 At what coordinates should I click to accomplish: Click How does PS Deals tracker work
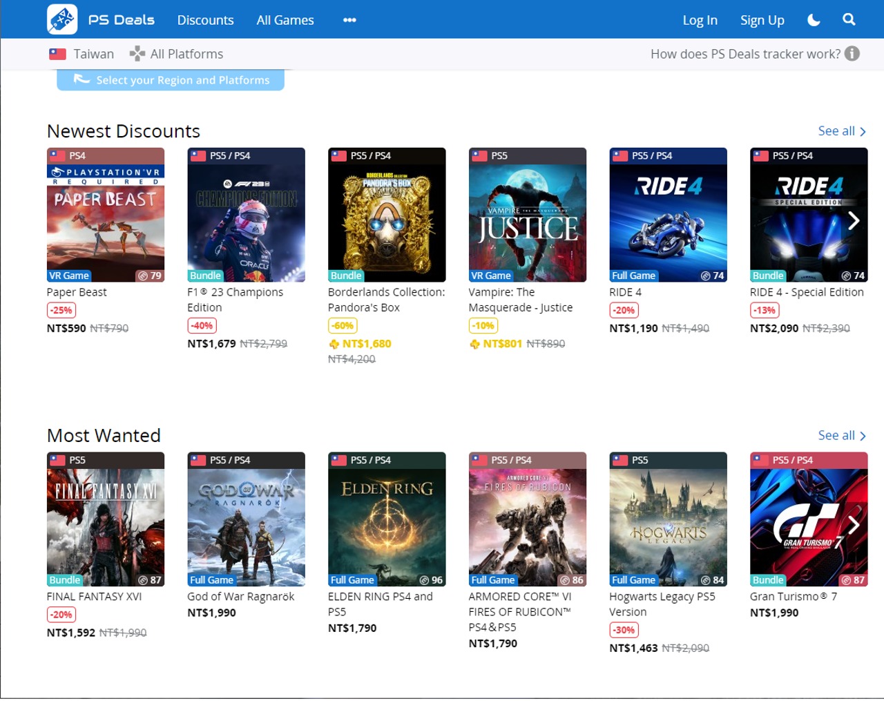(x=745, y=54)
